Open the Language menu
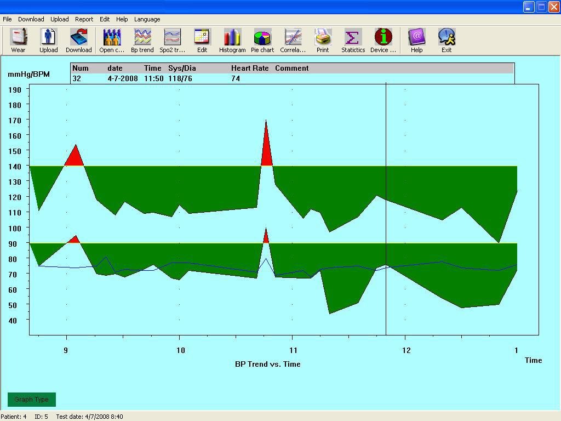Viewport: 561px width, 421px height. pos(147,19)
